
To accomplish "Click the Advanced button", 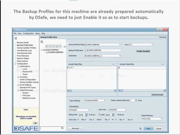I will (75, 128).
